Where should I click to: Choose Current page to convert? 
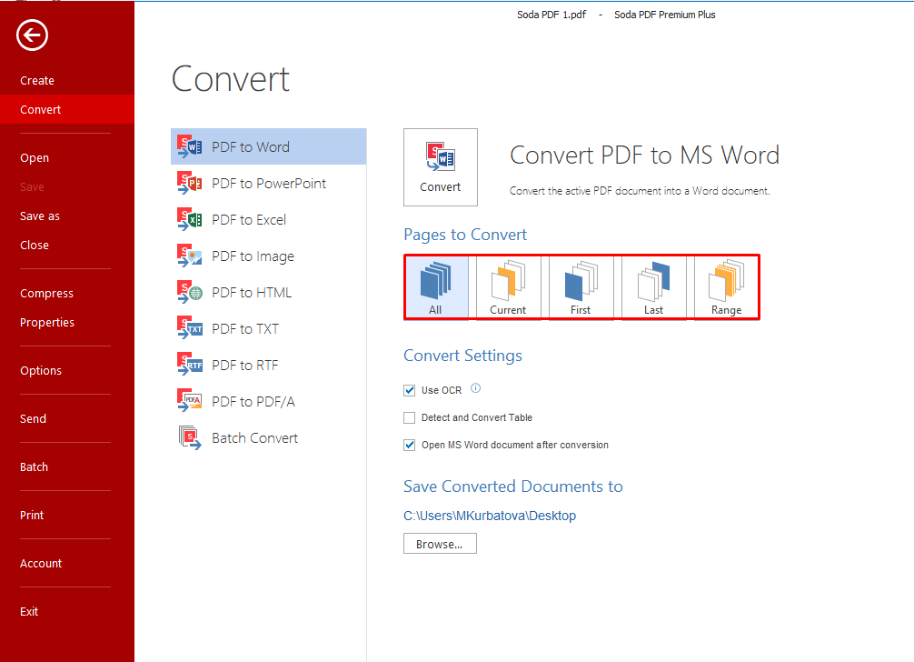(508, 287)
